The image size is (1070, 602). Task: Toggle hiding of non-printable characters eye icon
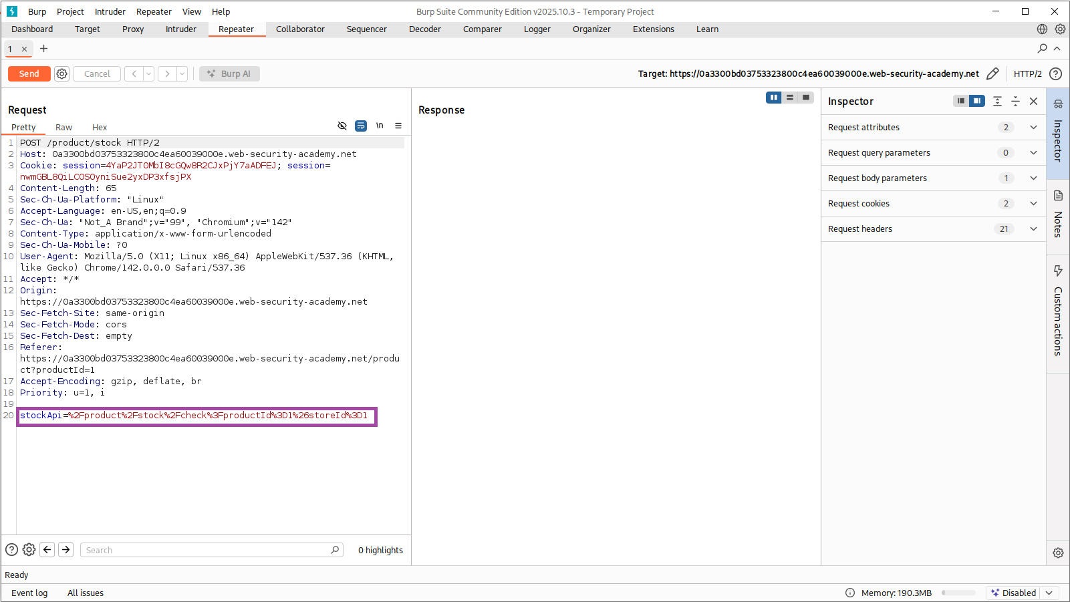[342, 126]
